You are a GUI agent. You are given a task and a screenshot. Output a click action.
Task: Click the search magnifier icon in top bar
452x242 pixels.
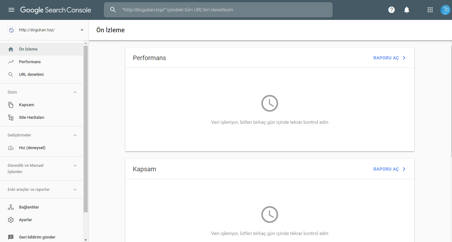pos(113,10)
